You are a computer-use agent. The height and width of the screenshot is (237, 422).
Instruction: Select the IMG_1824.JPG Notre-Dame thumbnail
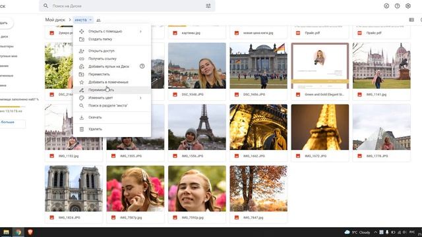pyautogui.click(x=74, y=188)
